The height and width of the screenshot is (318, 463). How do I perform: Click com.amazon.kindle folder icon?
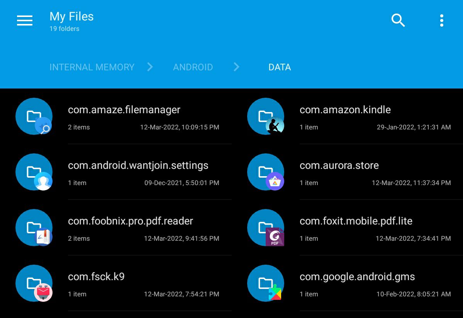tap(265, 116)
